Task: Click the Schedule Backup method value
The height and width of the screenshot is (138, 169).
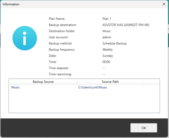Action: coord(114,43)
